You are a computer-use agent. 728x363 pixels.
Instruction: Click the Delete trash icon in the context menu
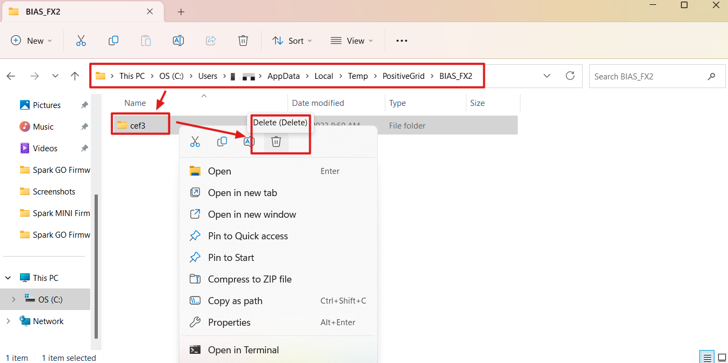click(276, 142)
